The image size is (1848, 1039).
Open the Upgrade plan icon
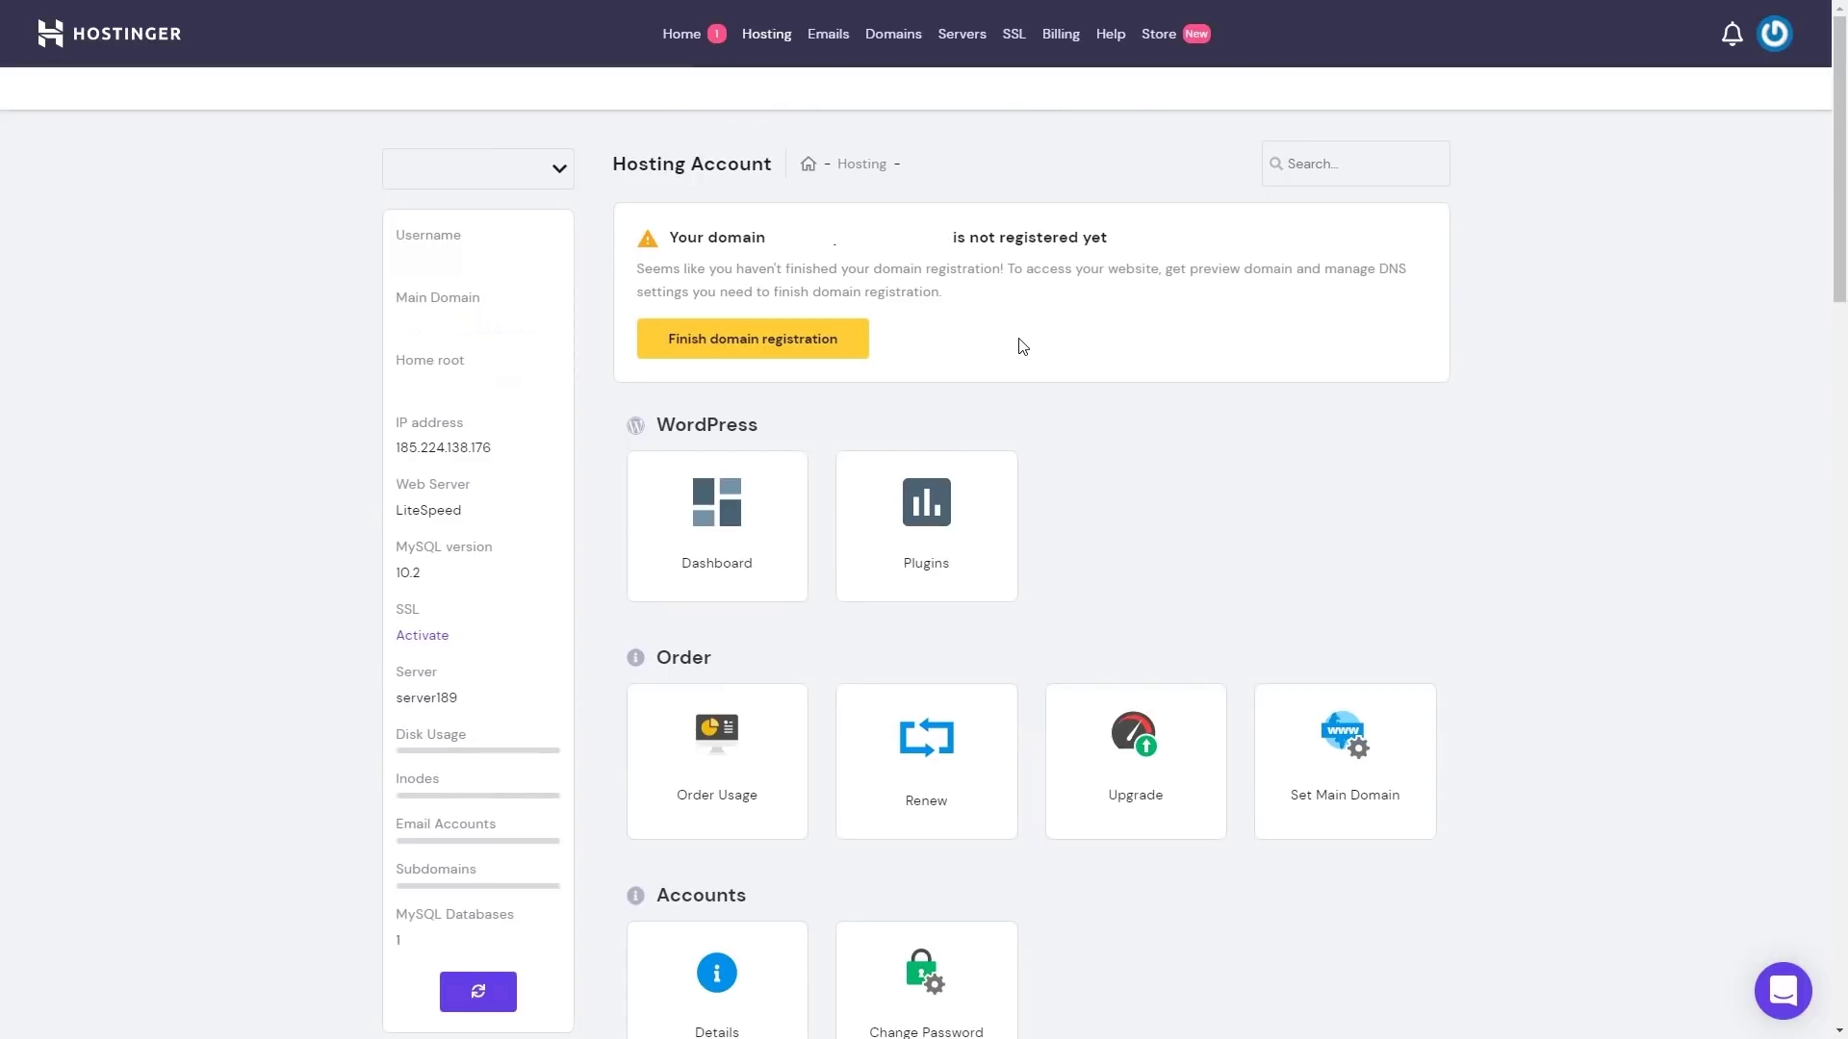[1135, 760]
